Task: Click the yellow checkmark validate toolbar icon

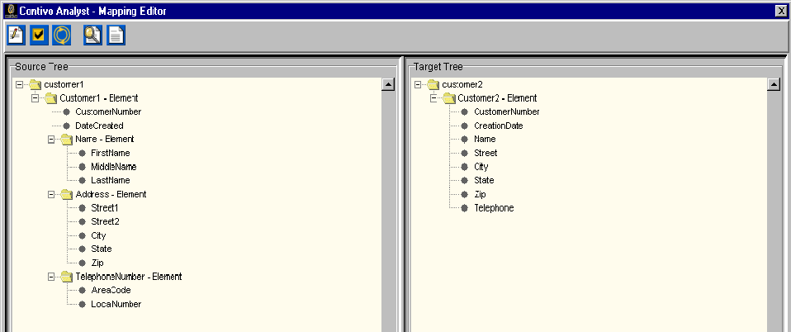Action: pos(38,36)
